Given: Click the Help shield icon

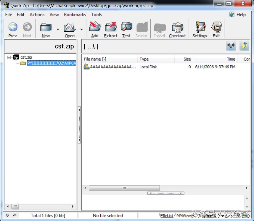Looking at the screenshot, I should click(232, 14).
